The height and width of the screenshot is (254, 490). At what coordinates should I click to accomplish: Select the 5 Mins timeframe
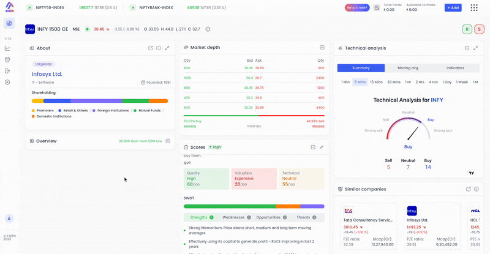pos(360,82)
